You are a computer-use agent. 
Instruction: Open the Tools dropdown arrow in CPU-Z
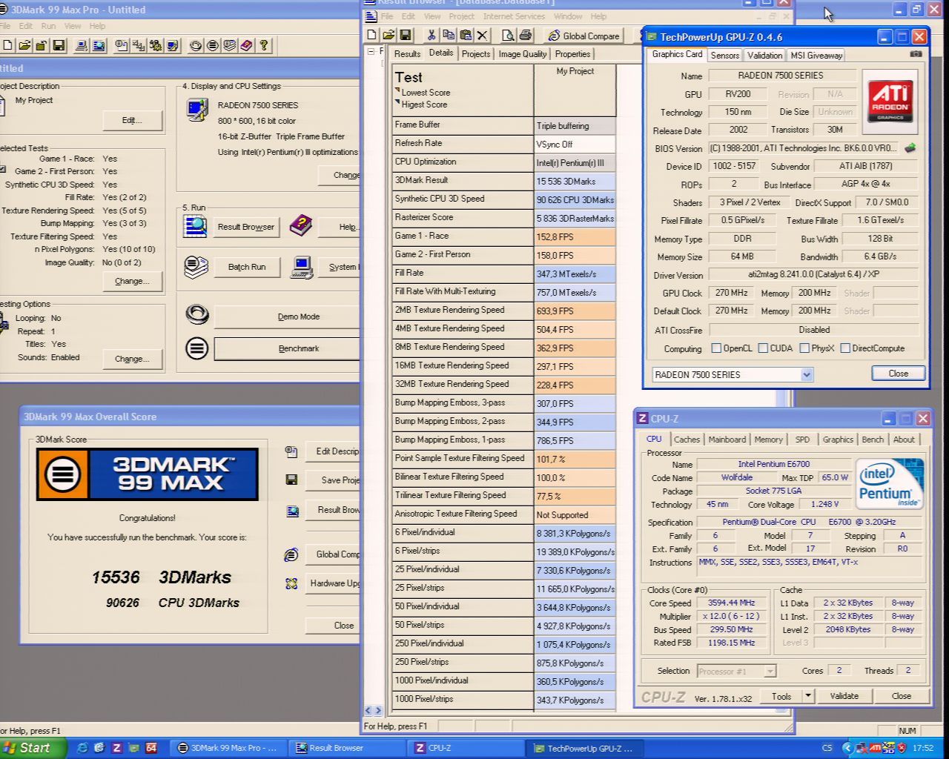pos(808,695)
